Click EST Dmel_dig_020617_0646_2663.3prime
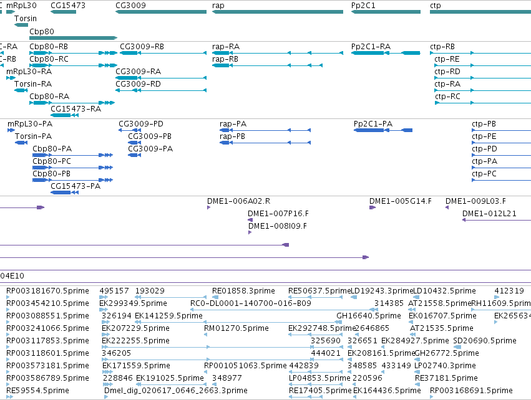 (106, 397)
